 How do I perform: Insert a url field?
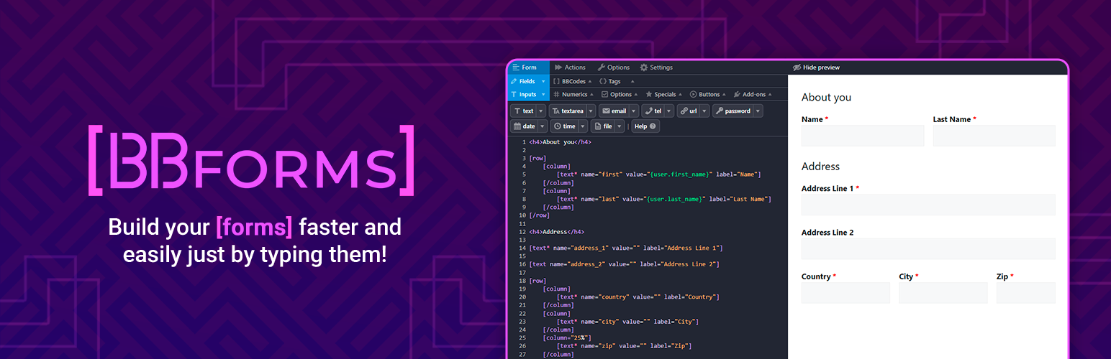pyautogui.click(x=688, y=111)
